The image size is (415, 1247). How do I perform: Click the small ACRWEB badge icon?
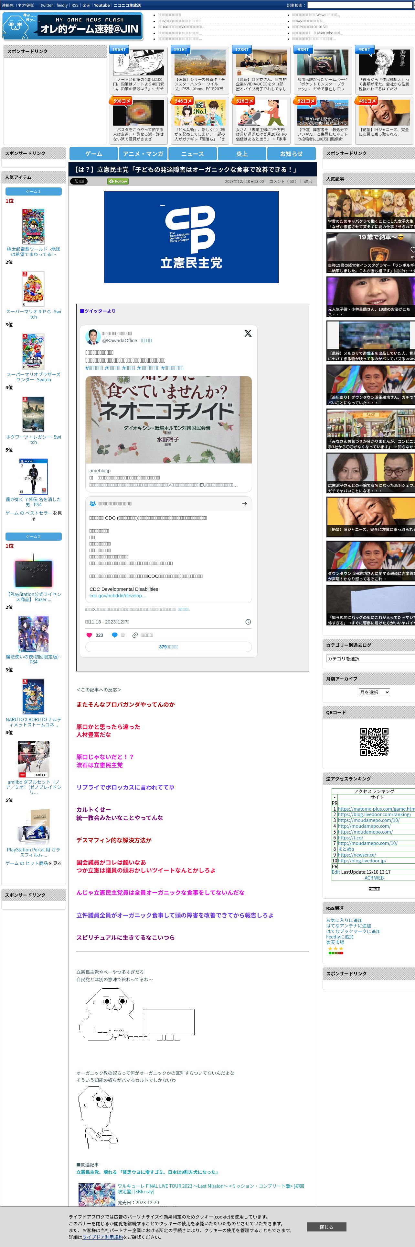tap(374, 889)
